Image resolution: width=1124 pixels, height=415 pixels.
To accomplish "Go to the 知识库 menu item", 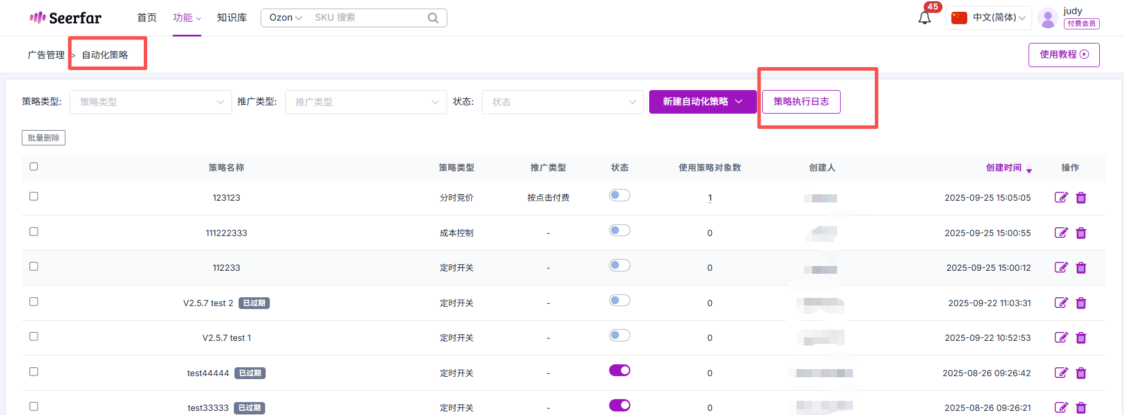I will pos(232,18).
